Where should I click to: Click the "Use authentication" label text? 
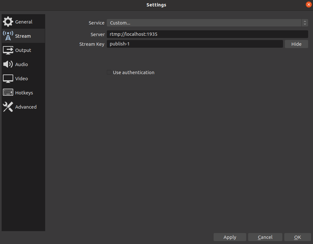(x=134, y=73)
